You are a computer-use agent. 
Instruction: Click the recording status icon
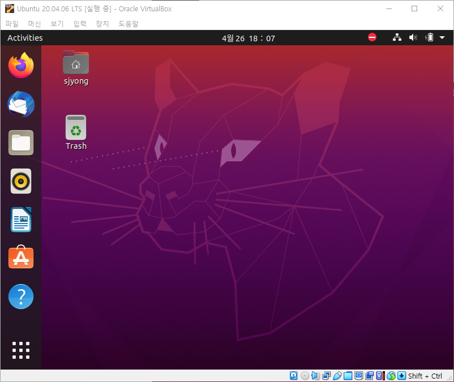point(370,376)
